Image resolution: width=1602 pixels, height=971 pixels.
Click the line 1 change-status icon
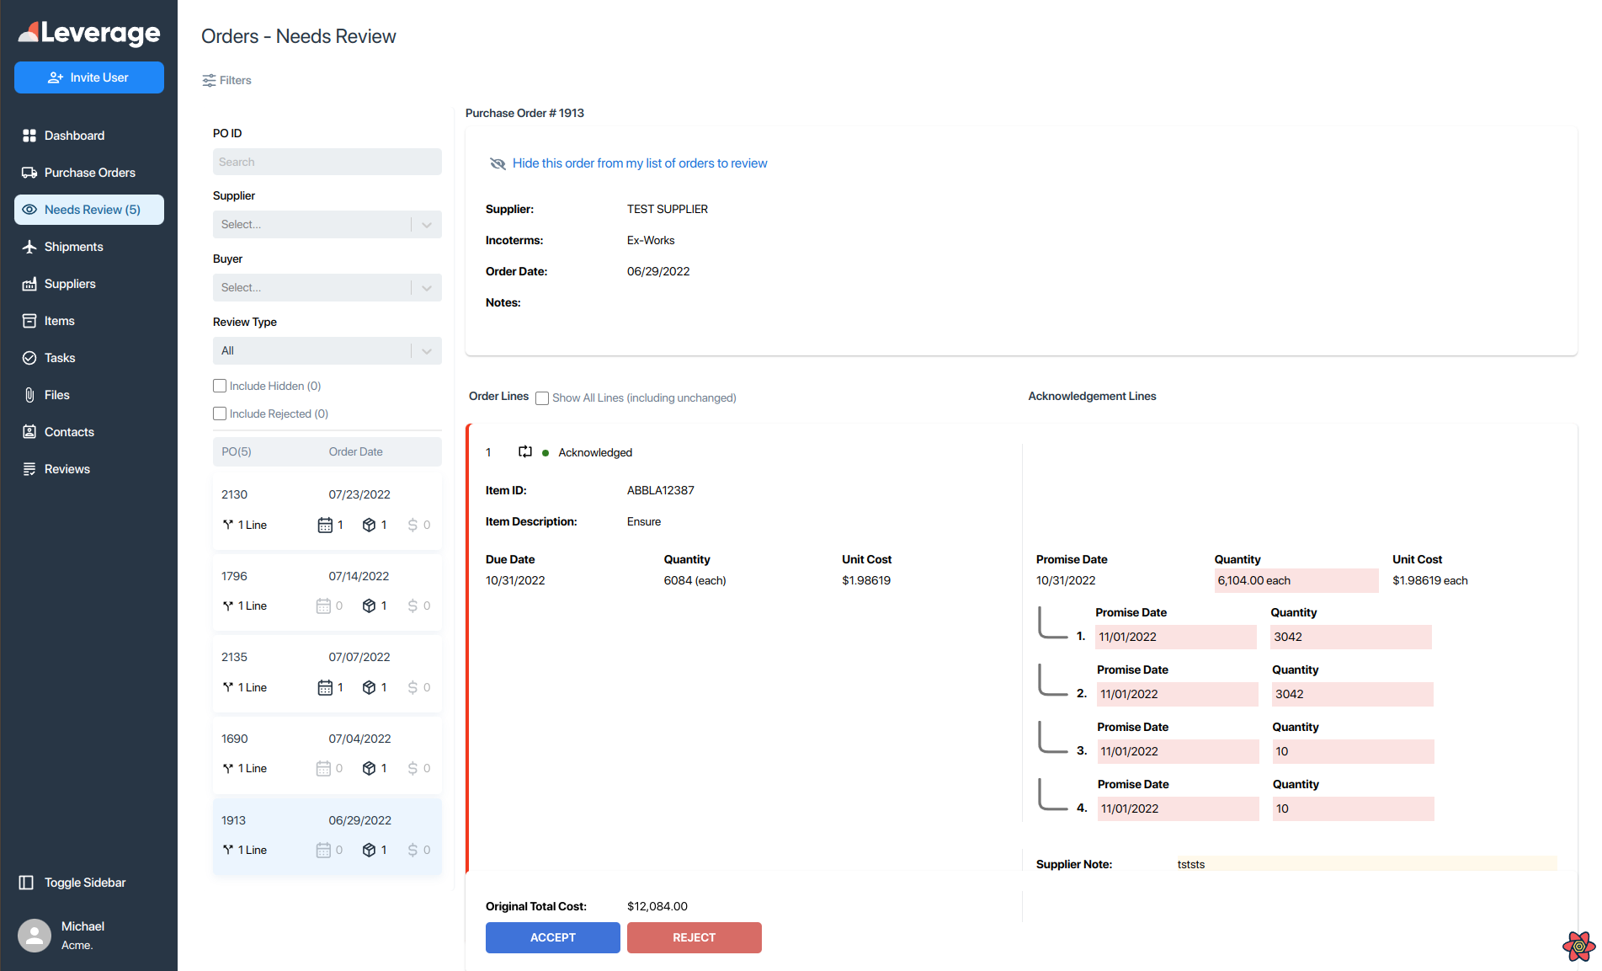[x=525, y=452]
